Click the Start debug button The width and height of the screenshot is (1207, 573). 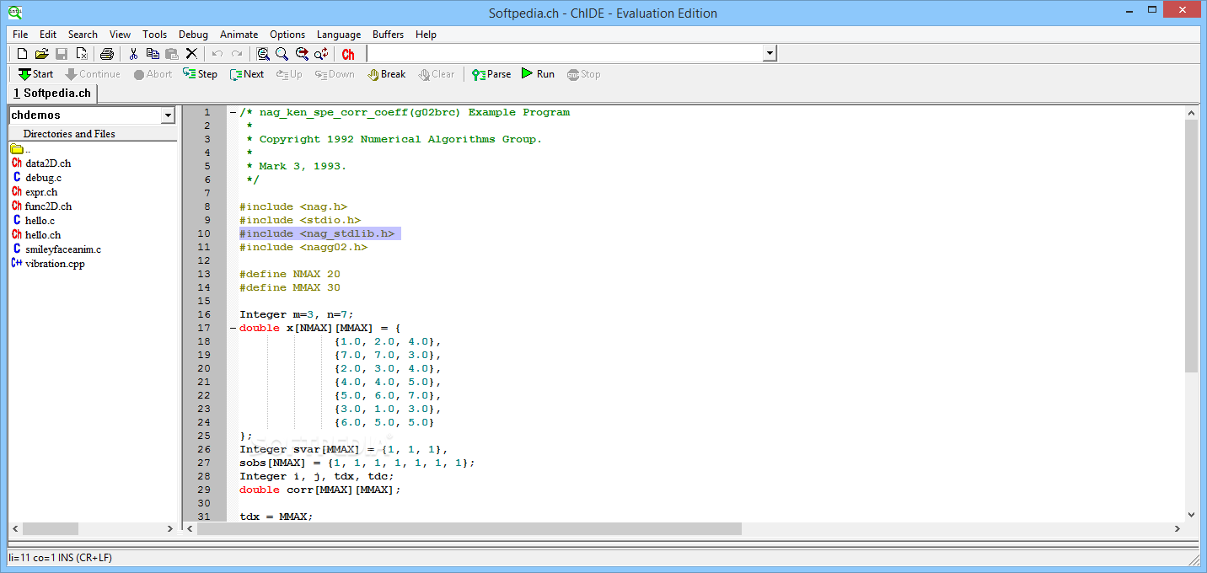(35, 74)
